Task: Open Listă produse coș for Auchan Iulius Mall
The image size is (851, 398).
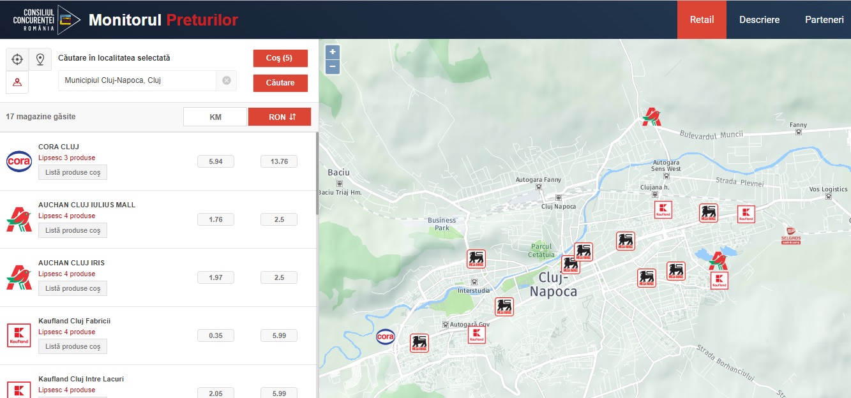Action: 73,230
